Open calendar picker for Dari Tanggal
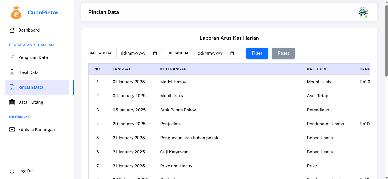This screenshot has width=388, height=179. [x=155, y=53]
